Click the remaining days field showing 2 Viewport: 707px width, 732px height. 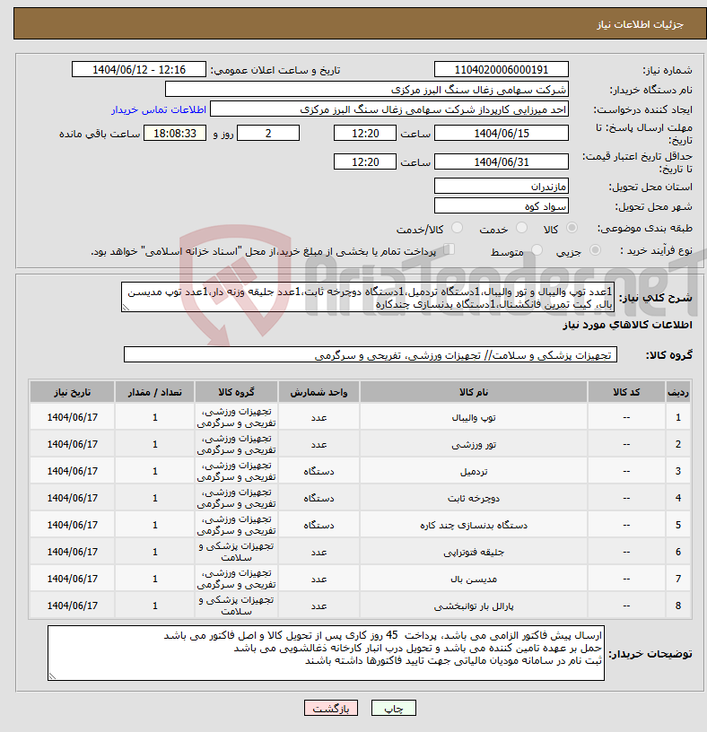point(268,133)
